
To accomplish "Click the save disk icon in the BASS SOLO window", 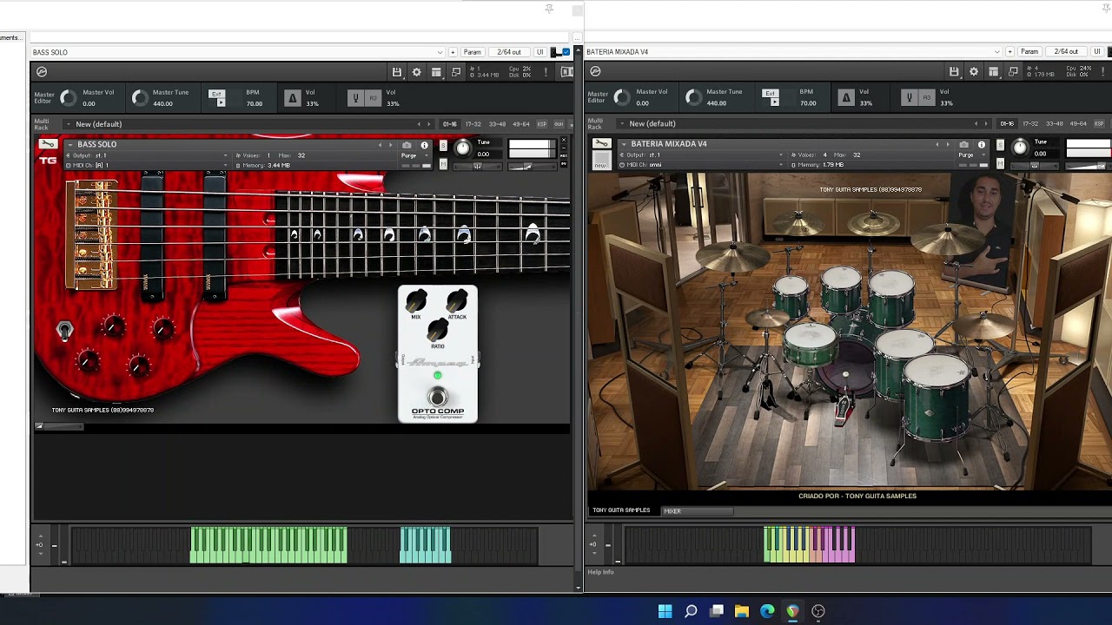I will tap(397, 72).
